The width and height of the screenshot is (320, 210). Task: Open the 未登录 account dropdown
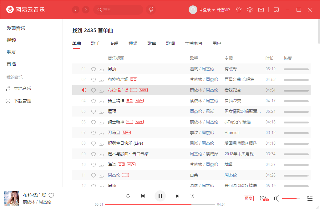tap(206, 10)
